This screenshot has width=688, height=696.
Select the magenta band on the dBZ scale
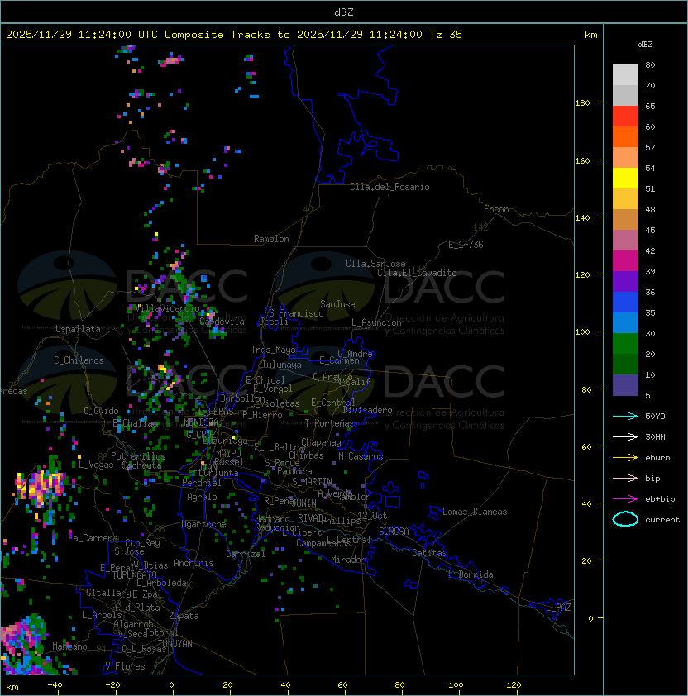[x=625, y=261]
